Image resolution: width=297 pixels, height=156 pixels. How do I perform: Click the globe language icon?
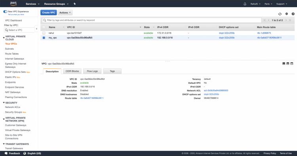pyautogui.click(x=25, y=153)
